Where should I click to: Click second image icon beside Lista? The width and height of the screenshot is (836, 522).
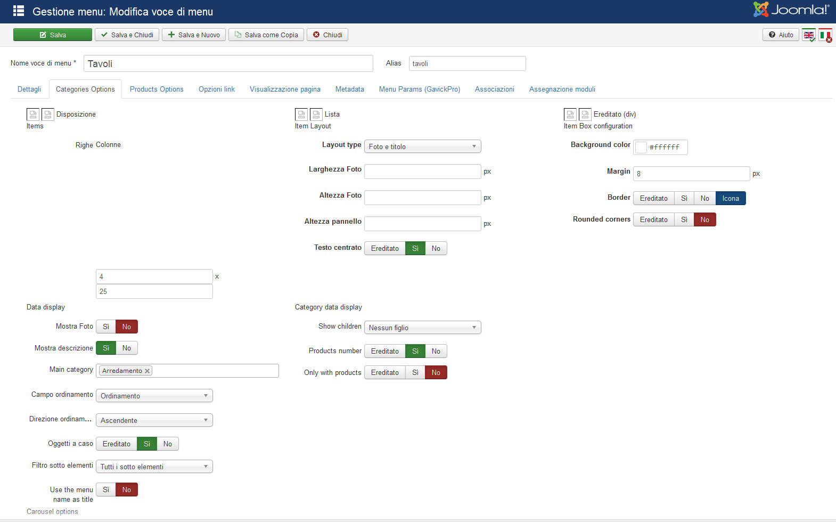point(316,115)
